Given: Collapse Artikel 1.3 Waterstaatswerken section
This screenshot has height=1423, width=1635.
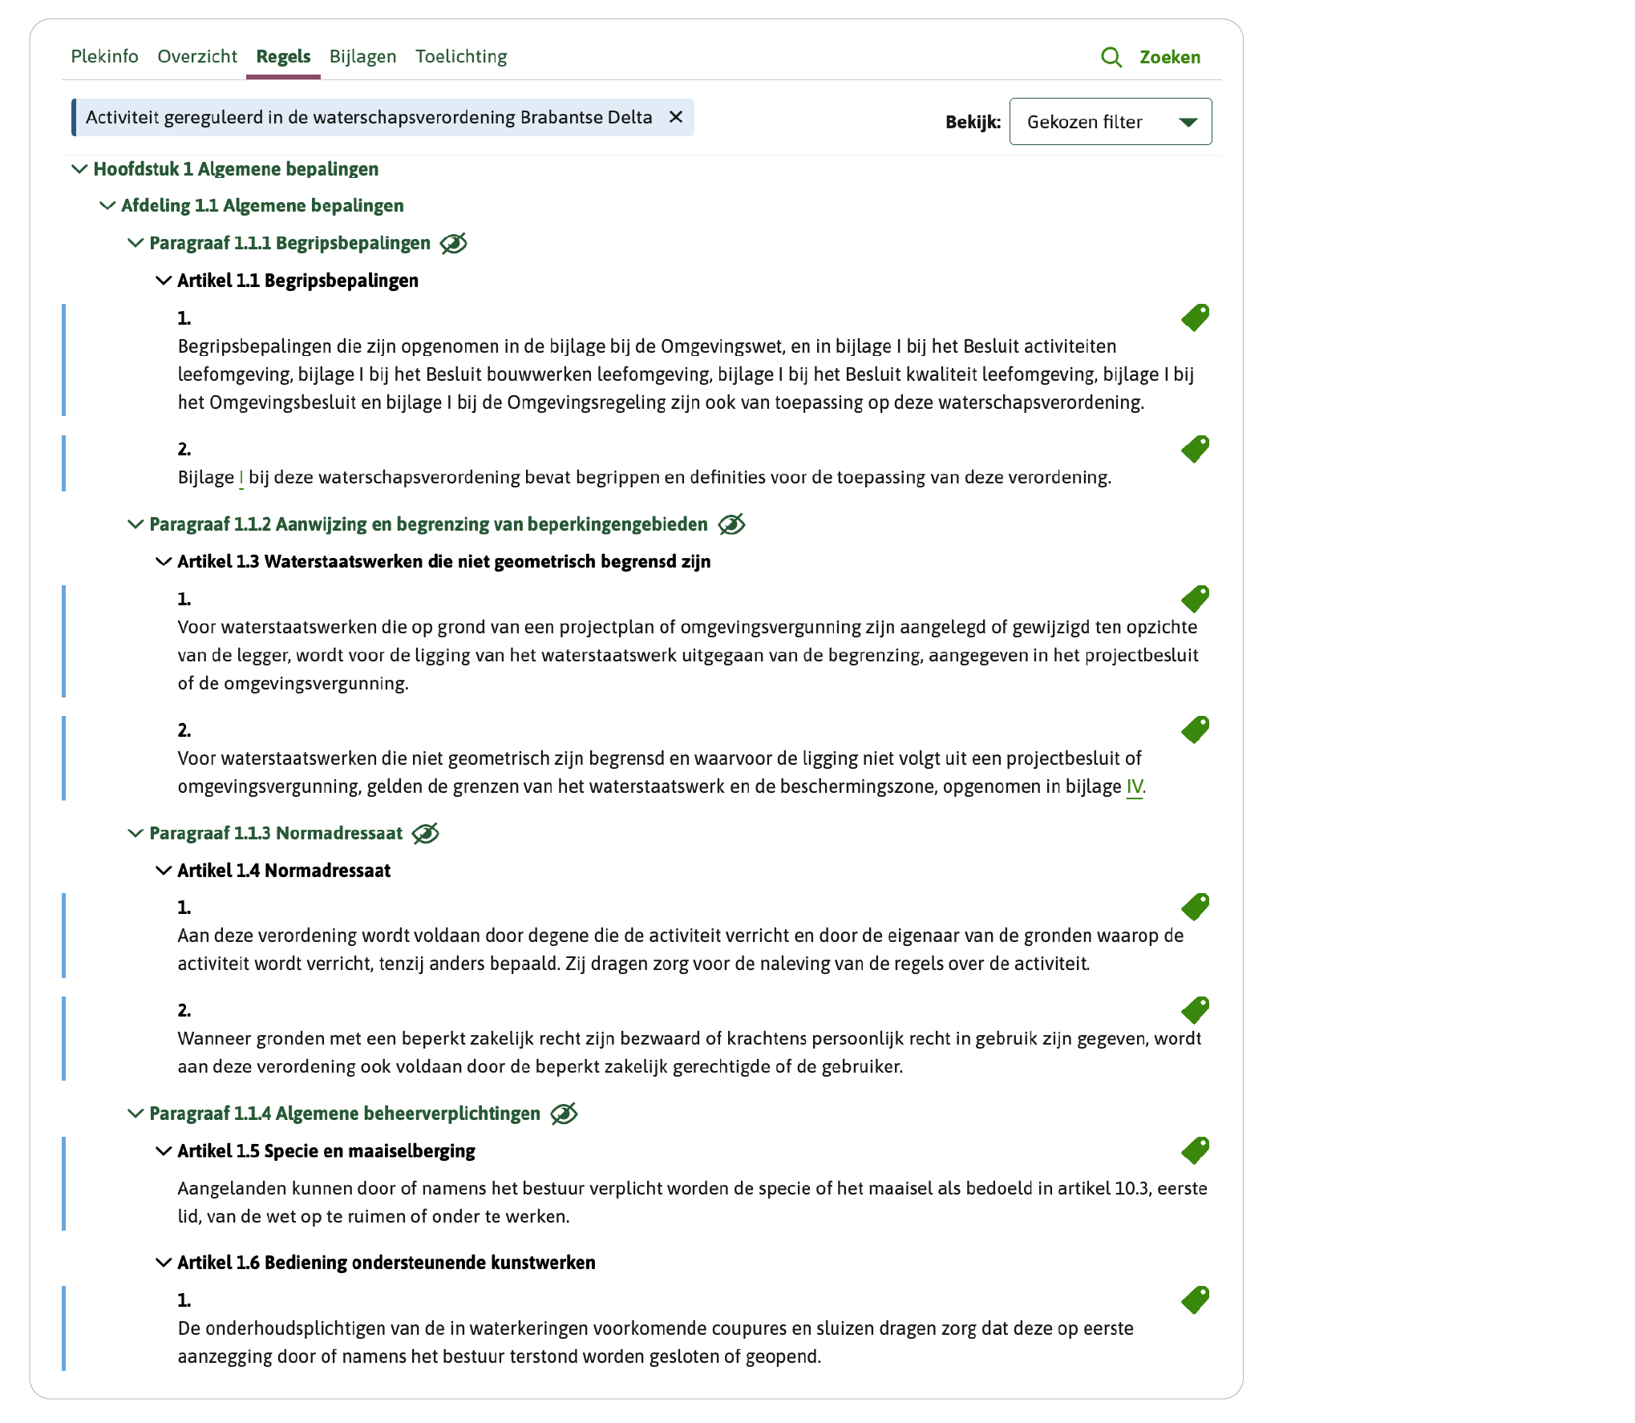Looking at the screenshot, I should 164,561.
